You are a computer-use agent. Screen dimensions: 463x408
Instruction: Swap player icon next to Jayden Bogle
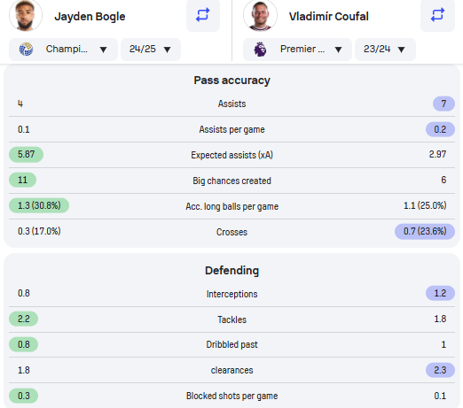pos(203,15)
